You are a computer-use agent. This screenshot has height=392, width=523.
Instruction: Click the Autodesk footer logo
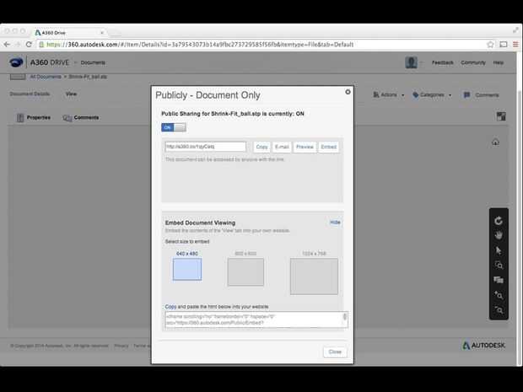483,346
